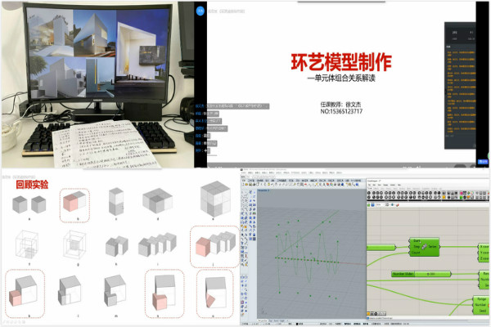The height and width of the screenshot is (327, 491).
Task: Click the dashed-outlined cube diagram labeled j
Action: [x=214, y=244]
